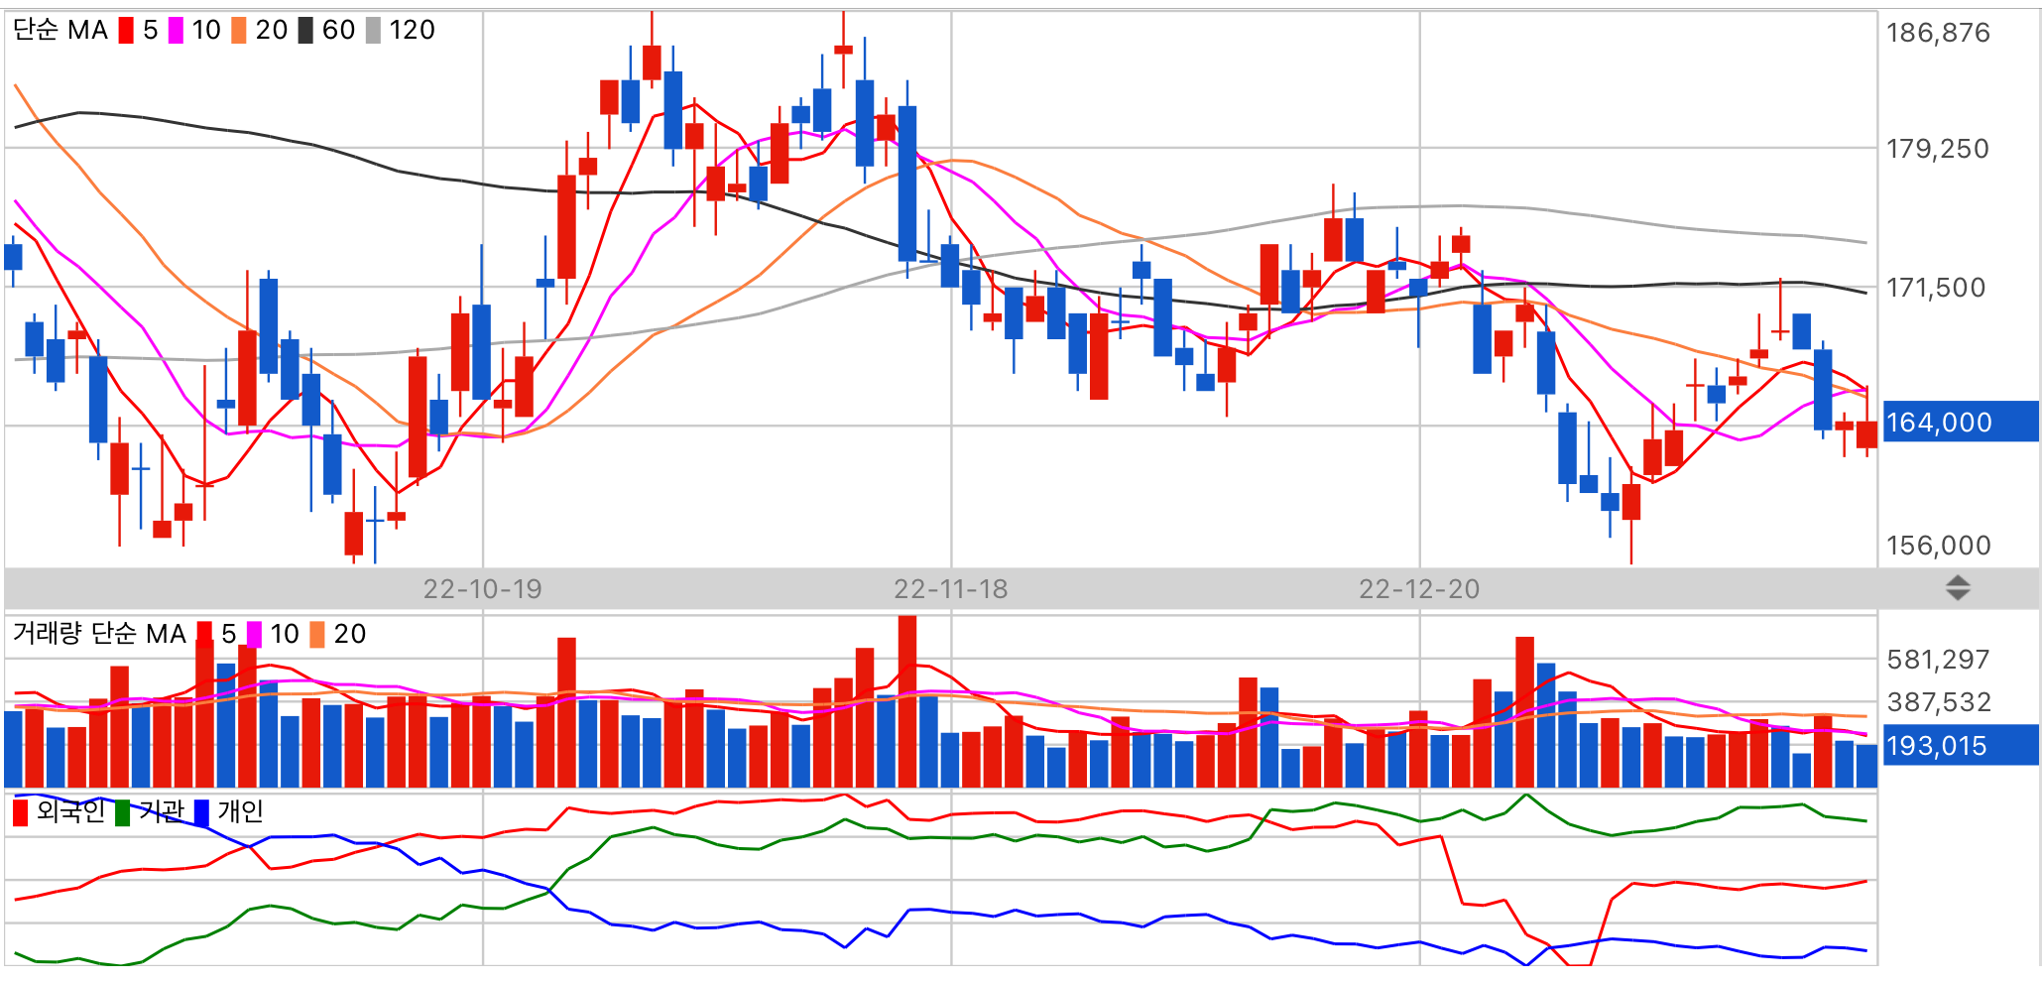Click the 387,532 volume axis label
The width and height of the screenshot is (2042, 984).
tap(1939, 702)
